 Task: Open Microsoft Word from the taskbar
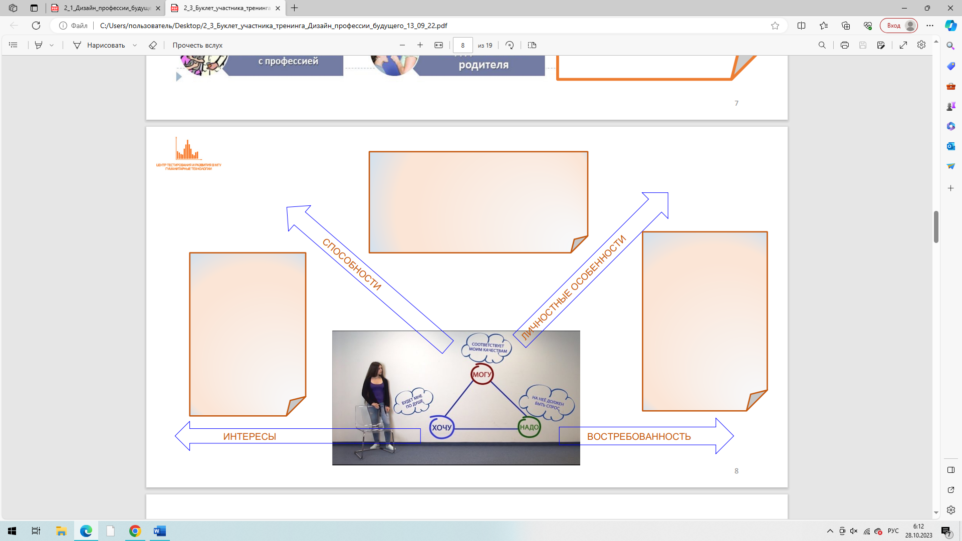159,531
